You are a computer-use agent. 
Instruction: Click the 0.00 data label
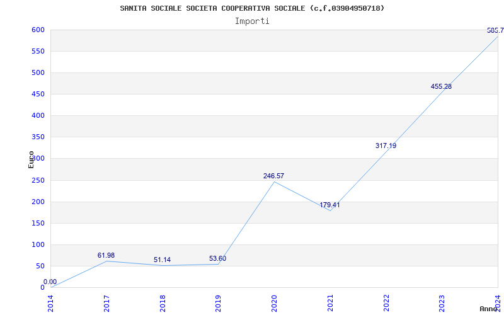[x=50, y=282]
